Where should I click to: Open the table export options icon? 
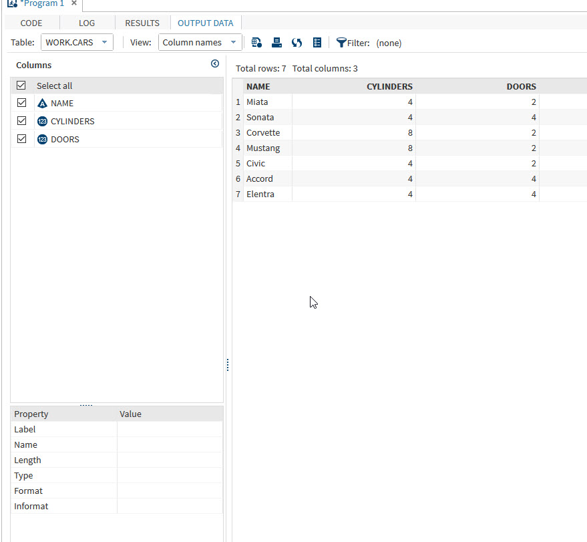[x=256, y=42]
